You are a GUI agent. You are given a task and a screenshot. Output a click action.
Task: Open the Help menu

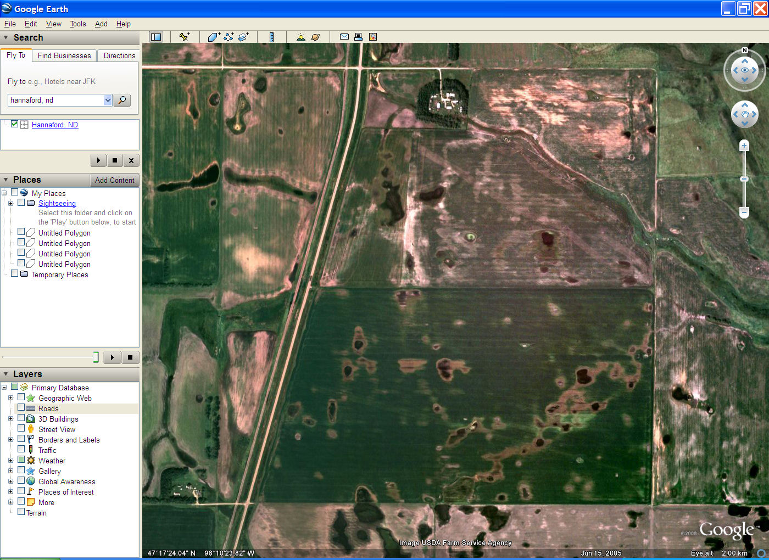pos(124,24)
